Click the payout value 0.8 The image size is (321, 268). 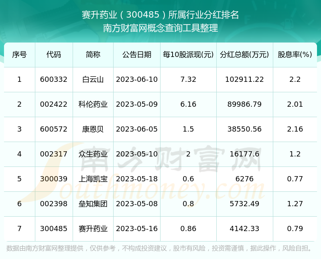tap(188, 204)
